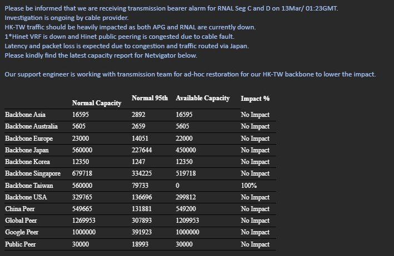The height and width of the screenshot is (256, 394).
Task: Select the Global Peer row label
Action: [x=21, y=221]
